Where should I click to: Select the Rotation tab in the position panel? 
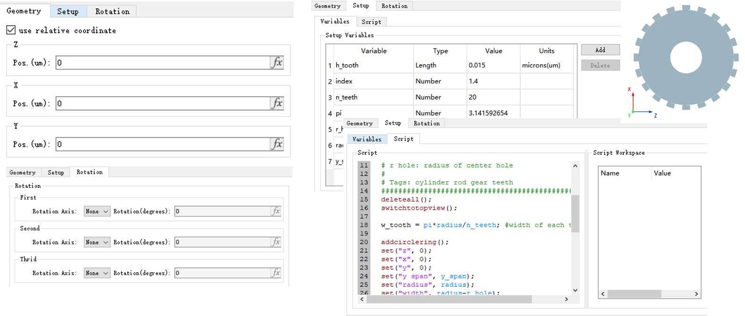(112, 11)
